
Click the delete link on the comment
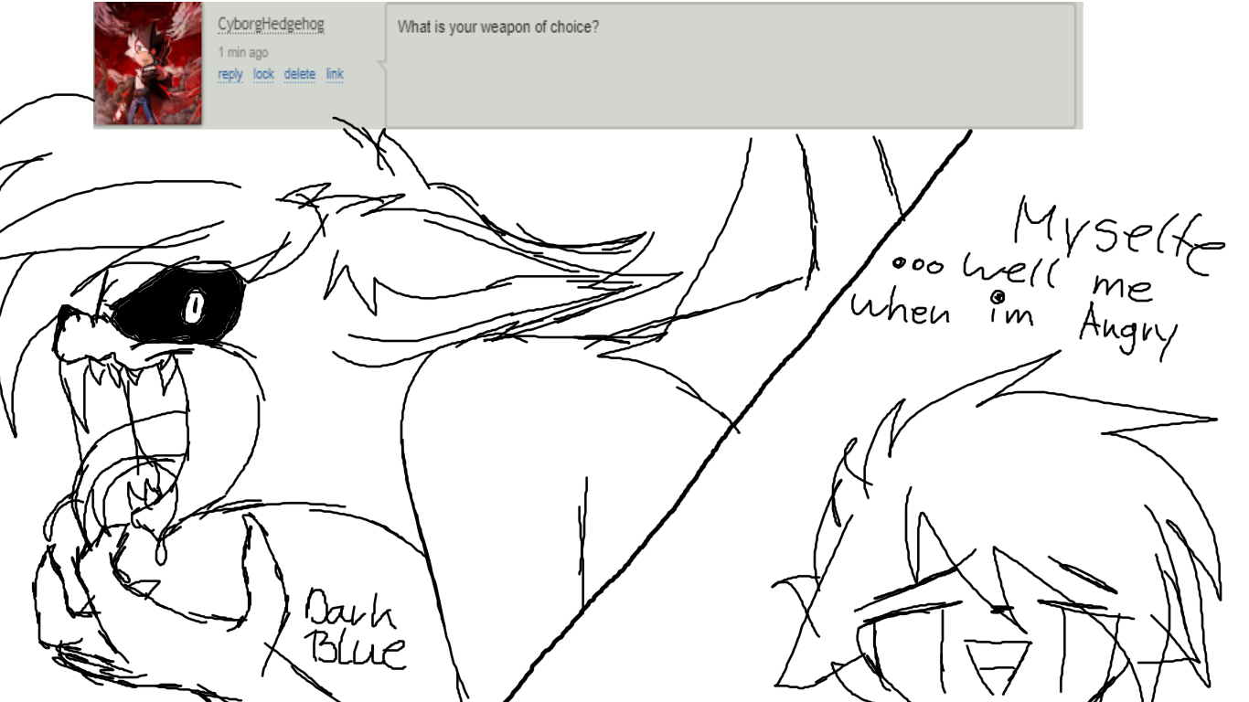(299, 73)
